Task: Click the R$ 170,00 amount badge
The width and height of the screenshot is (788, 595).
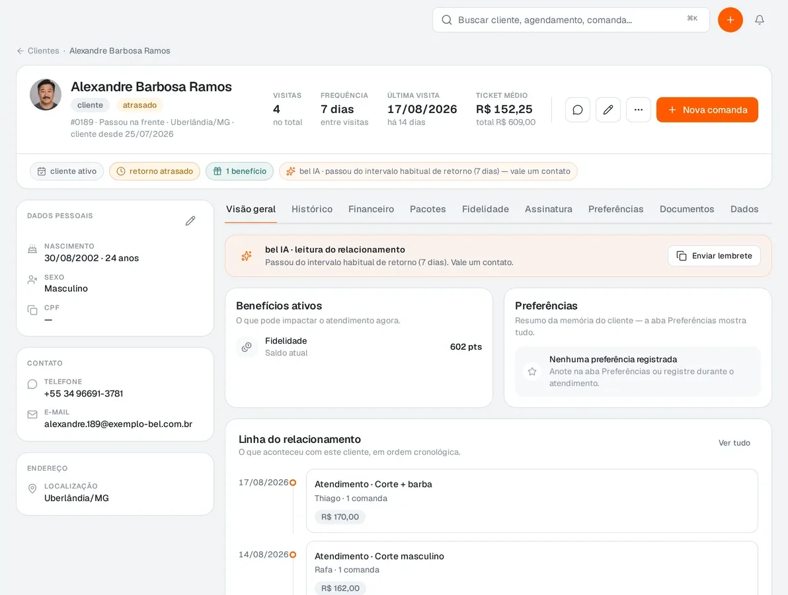Action: tap(340, 516)
